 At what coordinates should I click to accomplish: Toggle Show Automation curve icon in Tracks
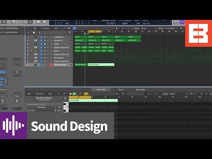click(64, 28)
